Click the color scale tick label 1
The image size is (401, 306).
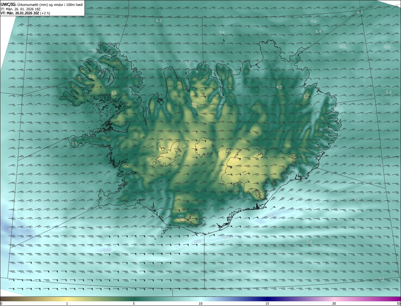point(67,303)
